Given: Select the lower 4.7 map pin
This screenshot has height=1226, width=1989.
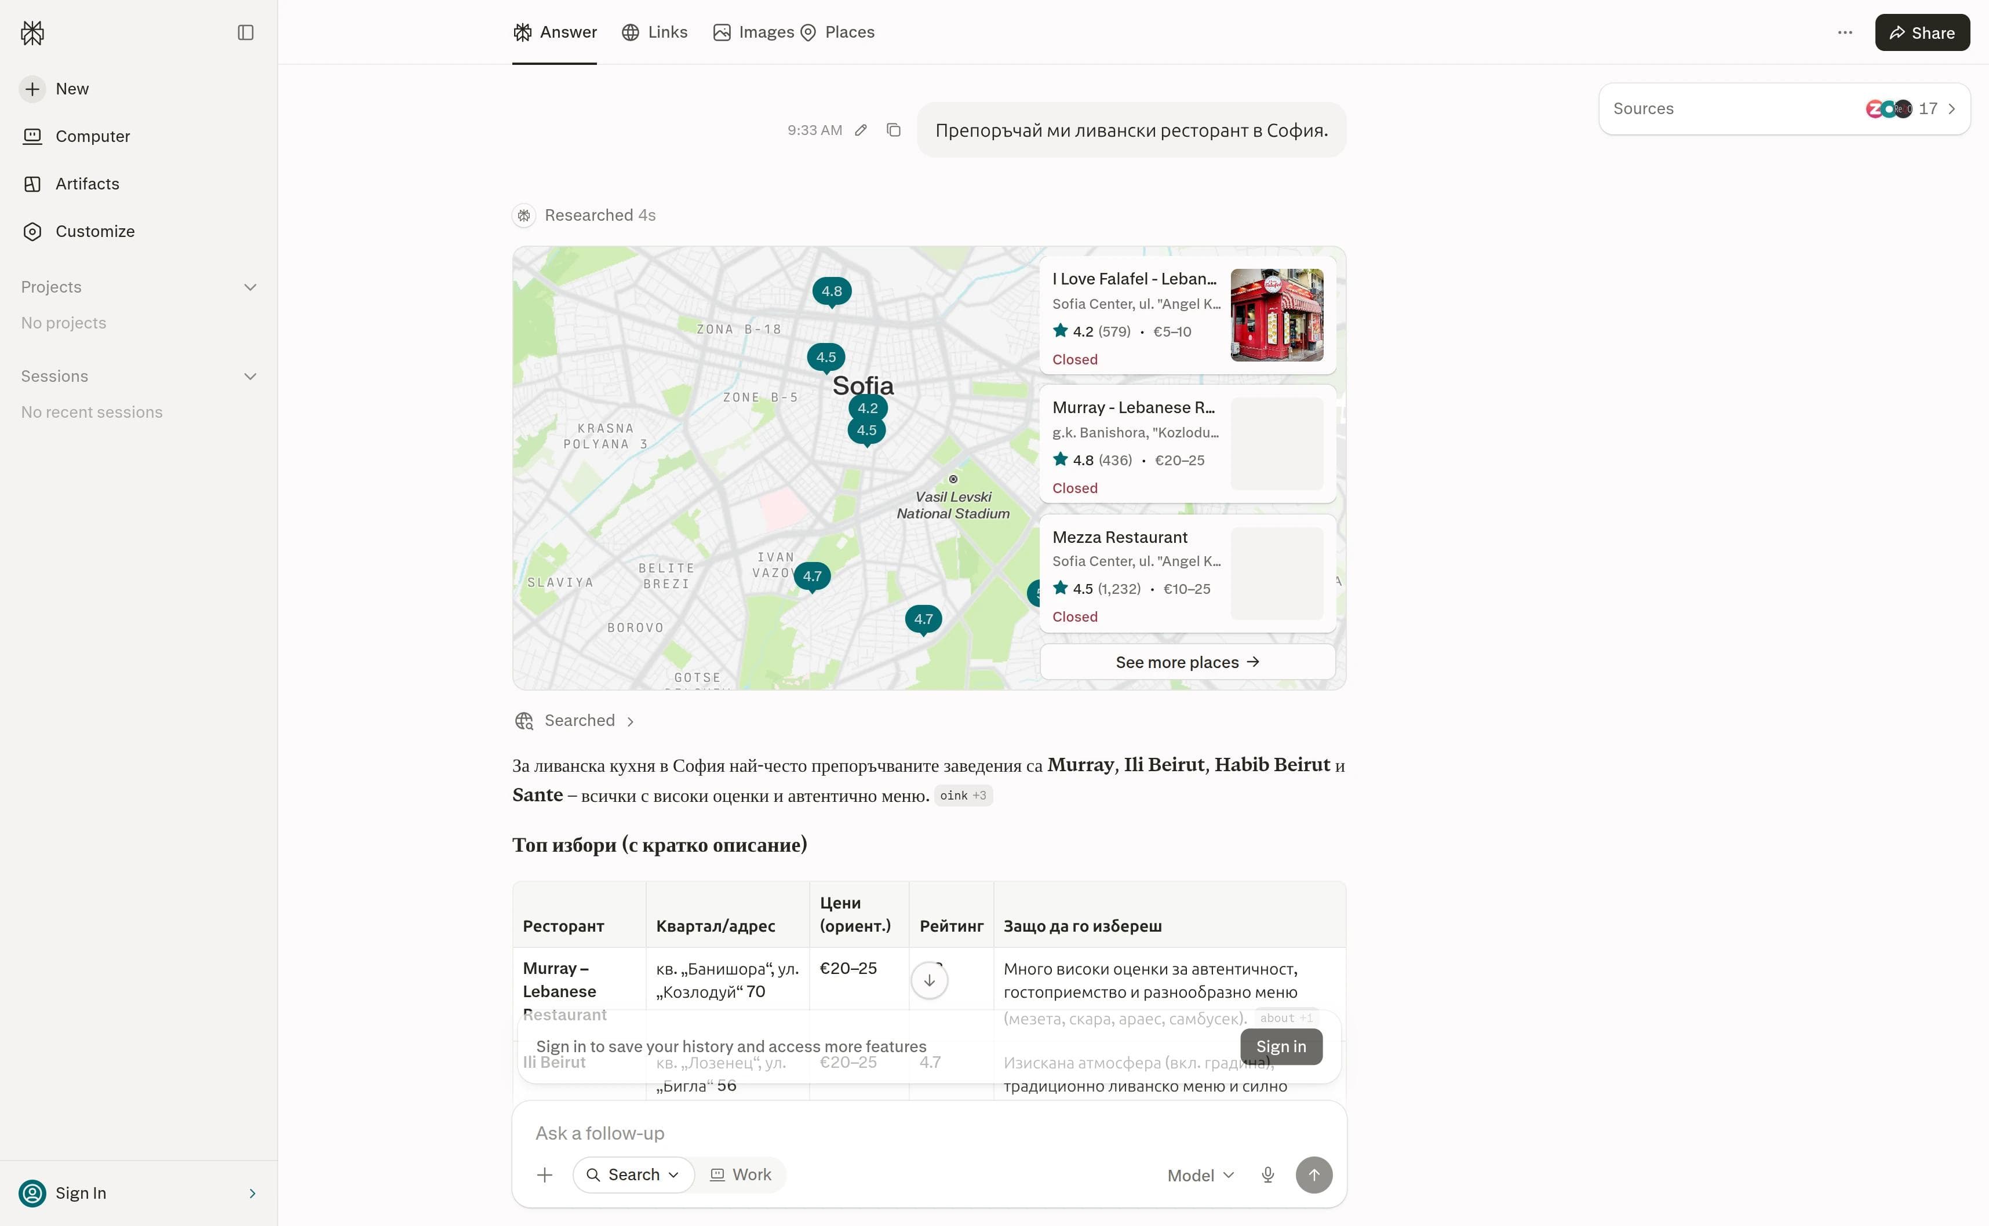Looking at the screenshot, I should 924,619.
